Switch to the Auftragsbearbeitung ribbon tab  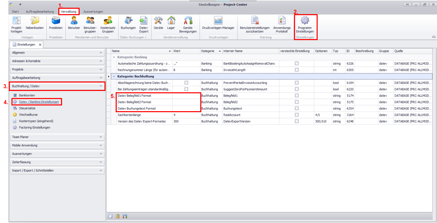pos(40,11)
